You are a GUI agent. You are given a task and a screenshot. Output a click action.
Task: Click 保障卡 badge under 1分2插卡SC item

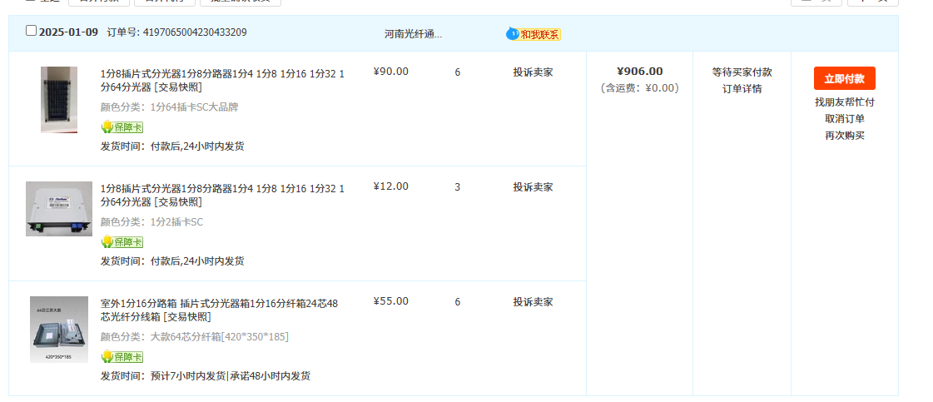click(122, 242)
